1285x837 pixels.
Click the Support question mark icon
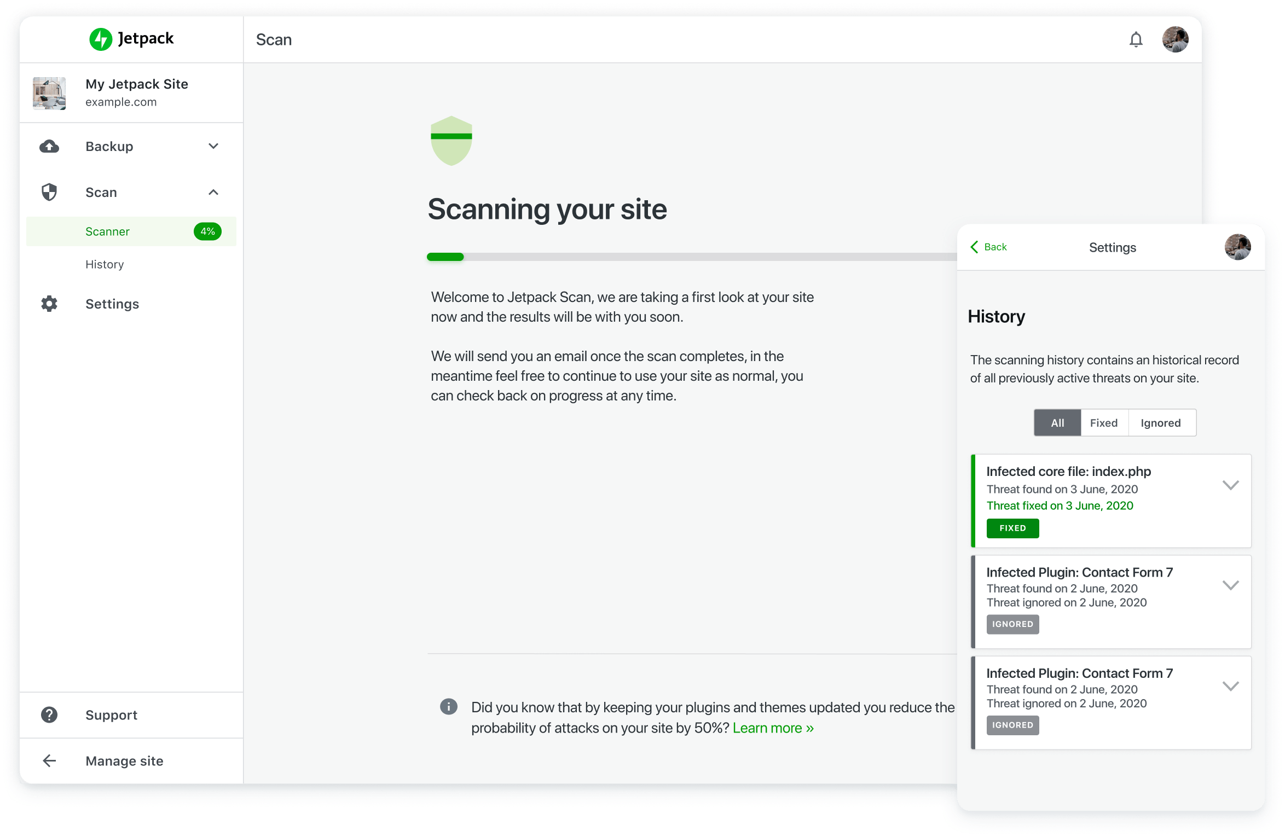tap(50, 714)
